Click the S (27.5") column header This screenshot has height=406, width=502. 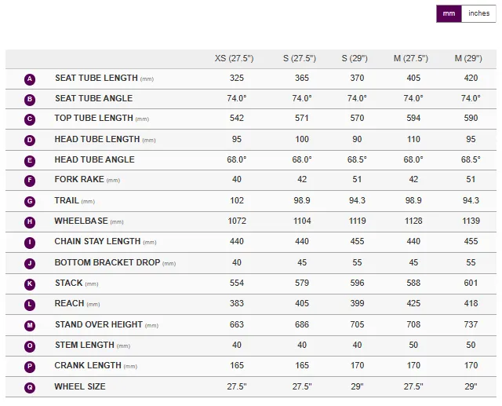tap(300, 58)
